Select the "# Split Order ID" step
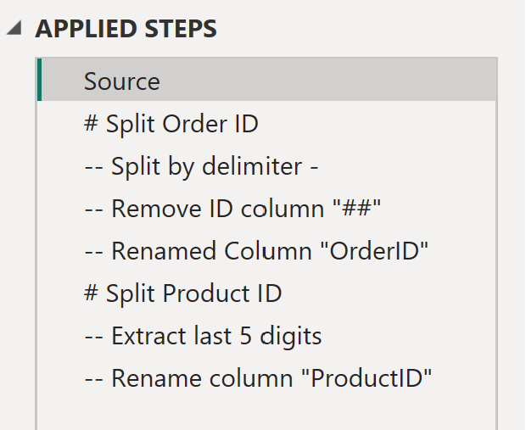The image size is (526, 430). coord(171,124)
